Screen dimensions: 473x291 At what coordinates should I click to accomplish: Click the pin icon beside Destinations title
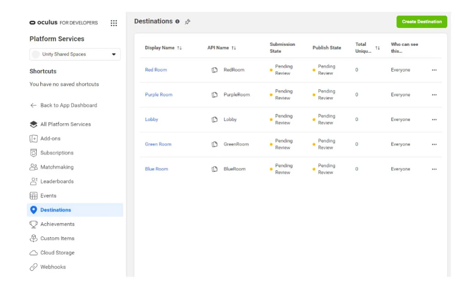(x=187, y=22)
